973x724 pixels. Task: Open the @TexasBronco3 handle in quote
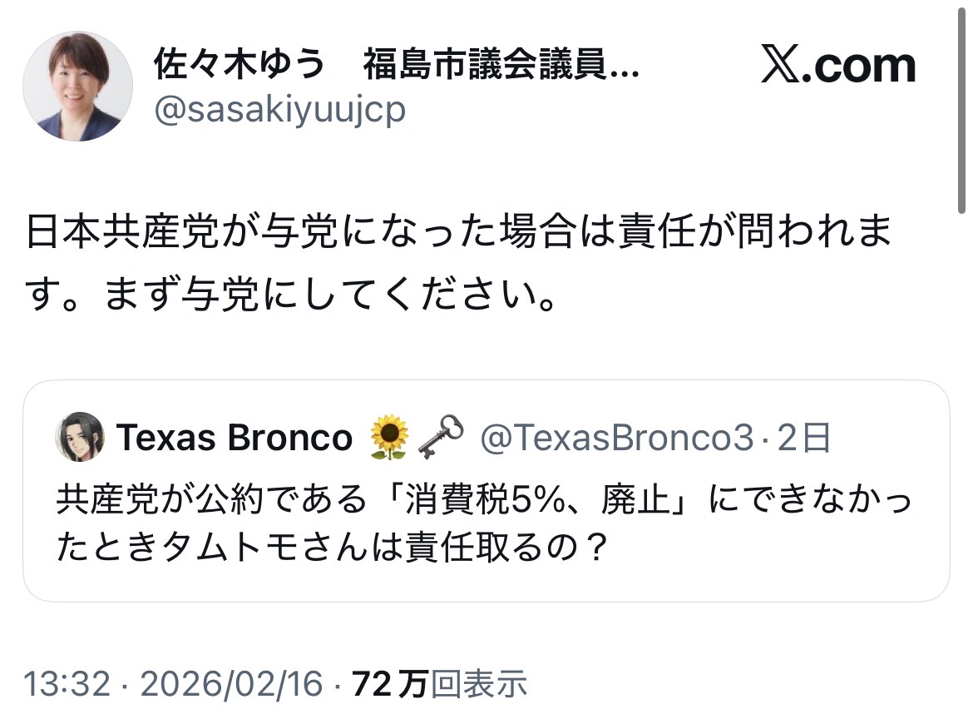click(616, 438)
